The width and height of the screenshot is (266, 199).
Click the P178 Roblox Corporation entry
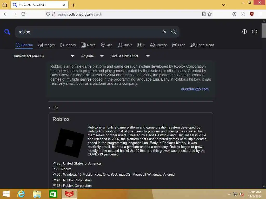[72, 180]
